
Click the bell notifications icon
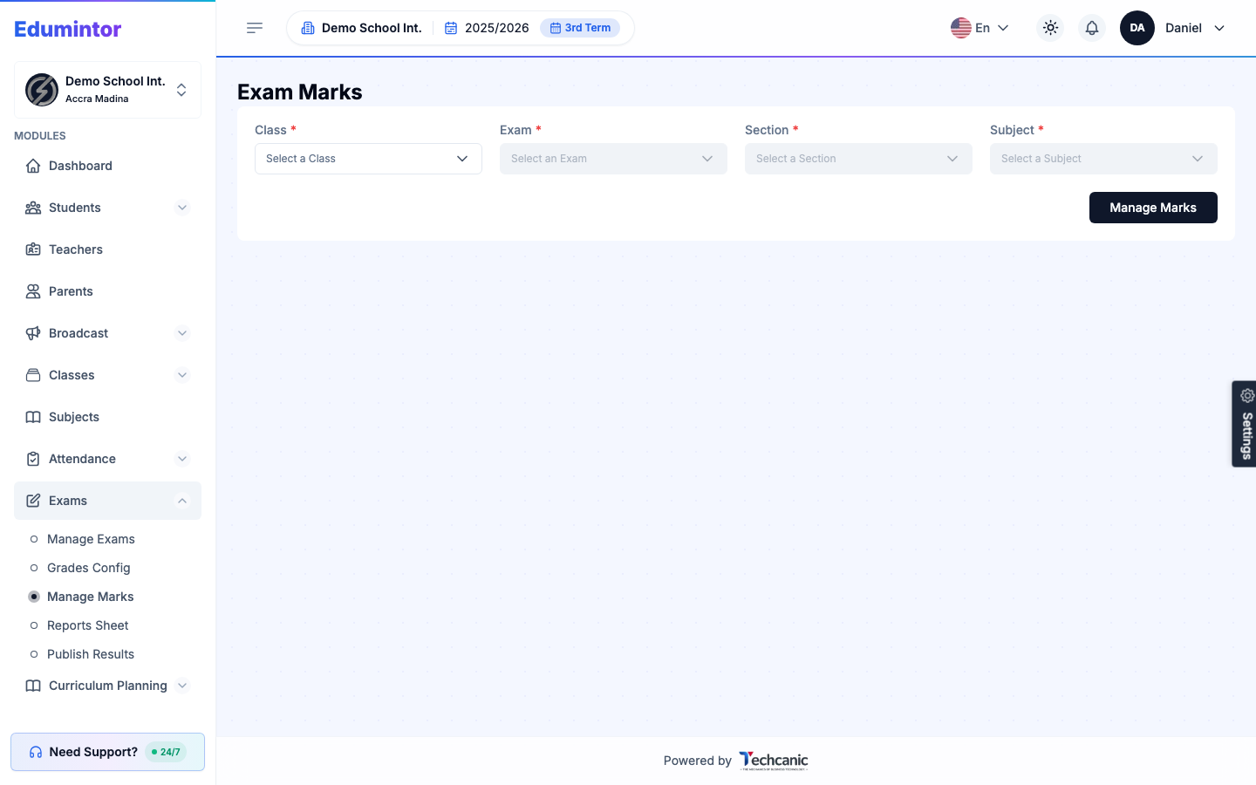[x=1092, y=28]
